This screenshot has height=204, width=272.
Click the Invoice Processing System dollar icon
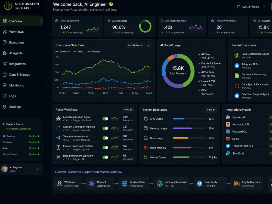58,148
